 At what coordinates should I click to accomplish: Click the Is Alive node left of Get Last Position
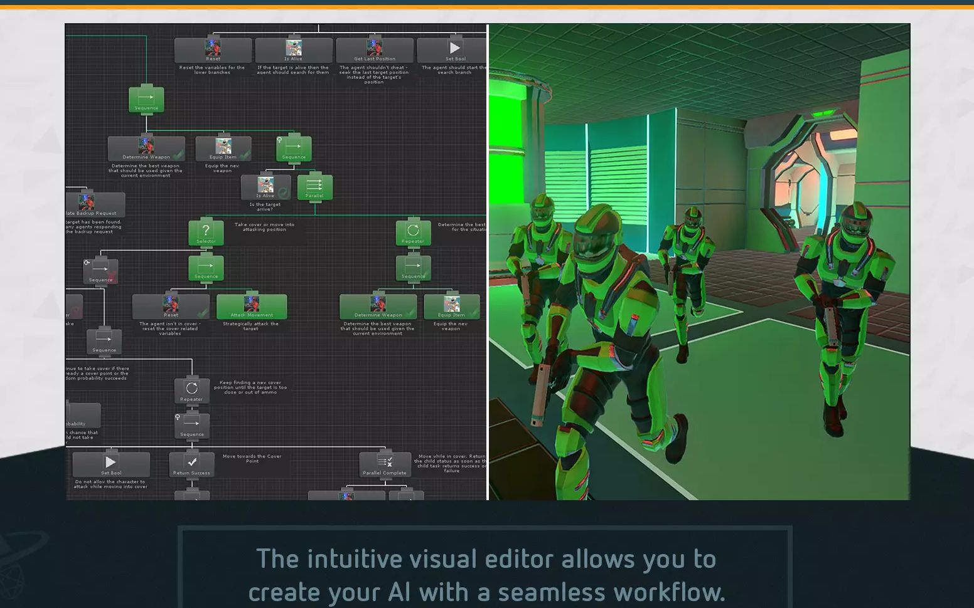tap(294, 50)
